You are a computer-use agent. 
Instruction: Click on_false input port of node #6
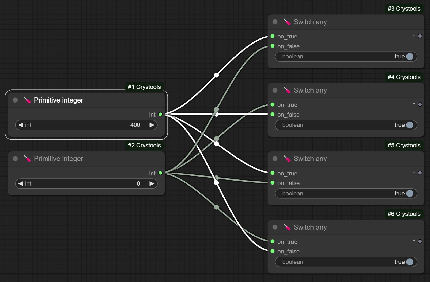click(x=273, y=251)
